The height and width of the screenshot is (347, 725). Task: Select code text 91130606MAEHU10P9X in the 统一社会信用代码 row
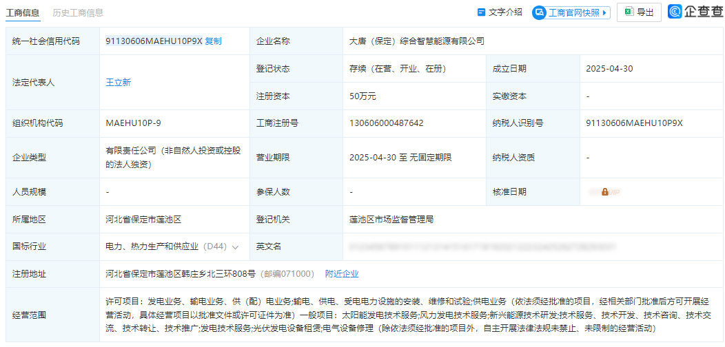click(154, 41)
